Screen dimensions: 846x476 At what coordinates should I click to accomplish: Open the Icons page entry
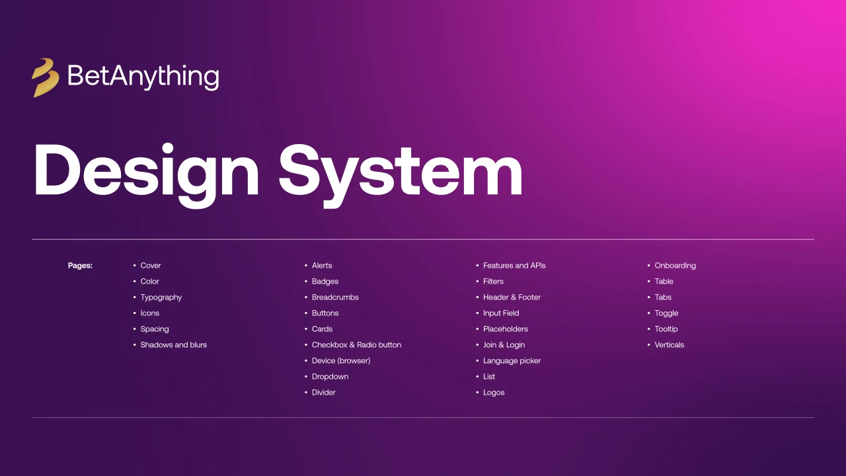[149, 313]
